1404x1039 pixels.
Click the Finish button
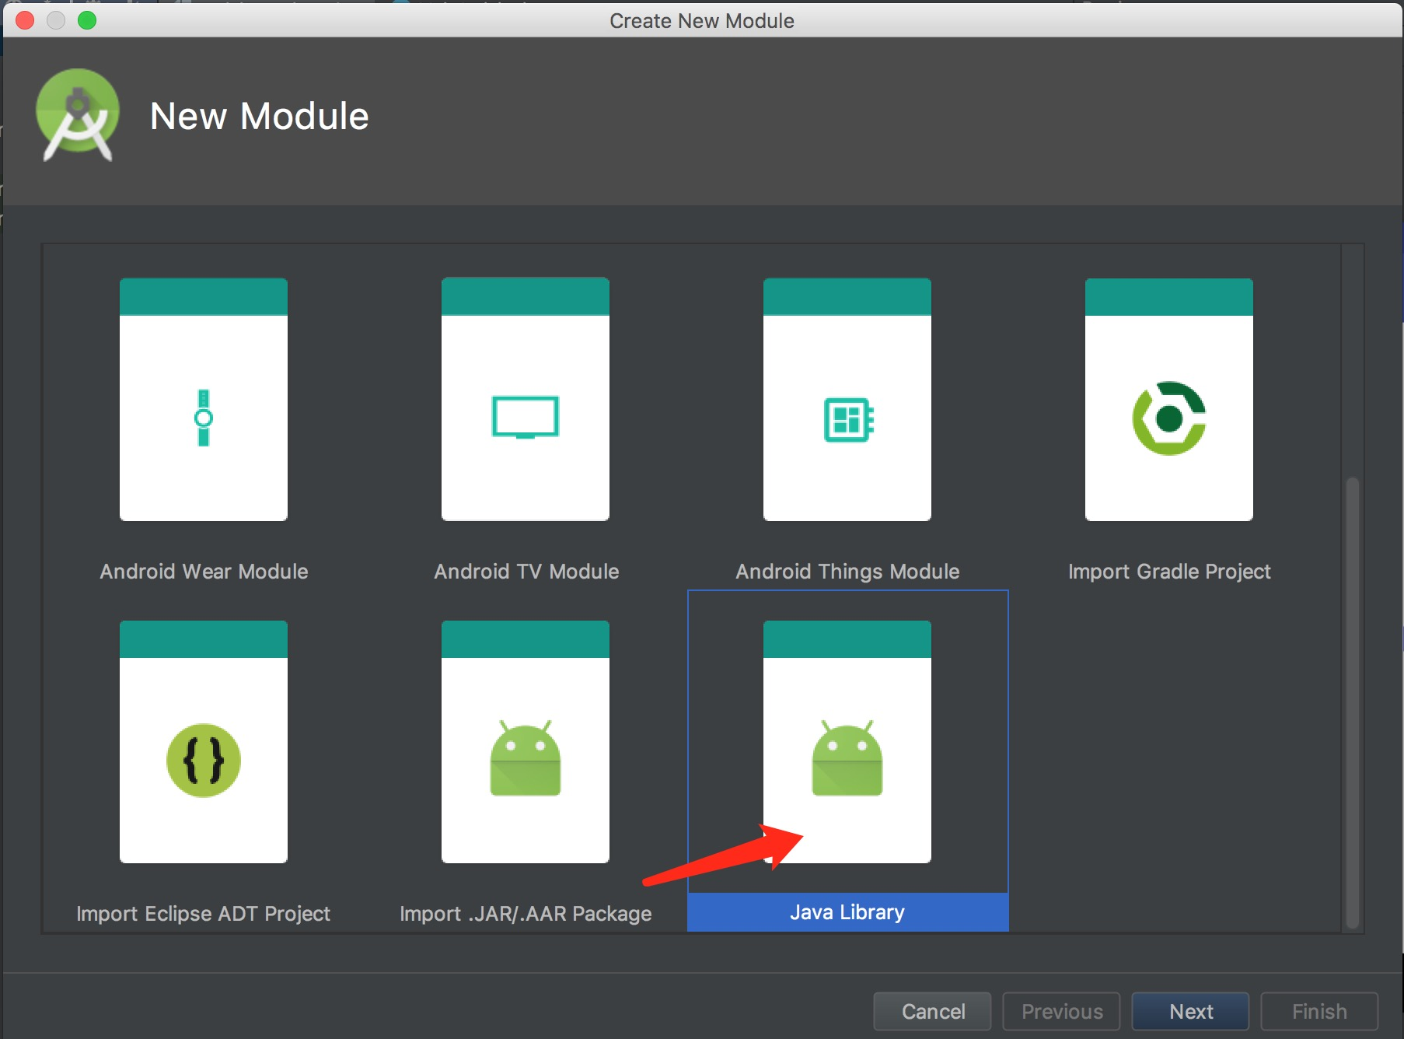1318,1011
